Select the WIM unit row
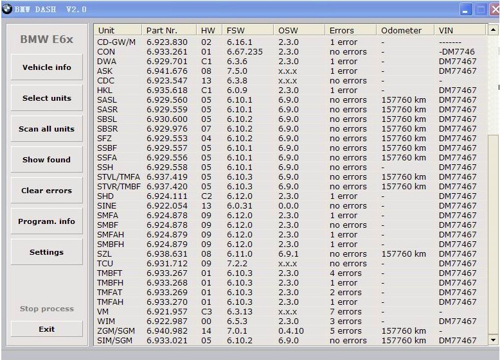Screen dimensions: 500x360 point(290,321)
